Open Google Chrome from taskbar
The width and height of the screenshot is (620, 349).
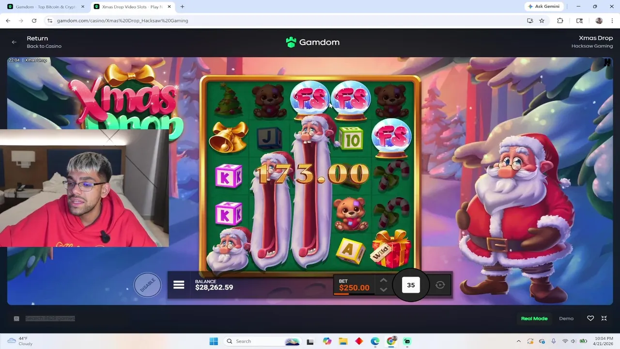[x=391, y=341]
